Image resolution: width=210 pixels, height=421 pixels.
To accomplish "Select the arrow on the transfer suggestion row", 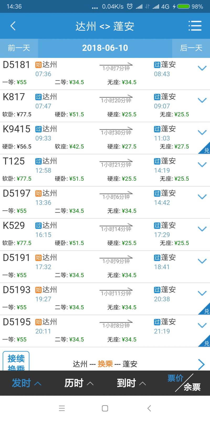I will coord(201,364).
